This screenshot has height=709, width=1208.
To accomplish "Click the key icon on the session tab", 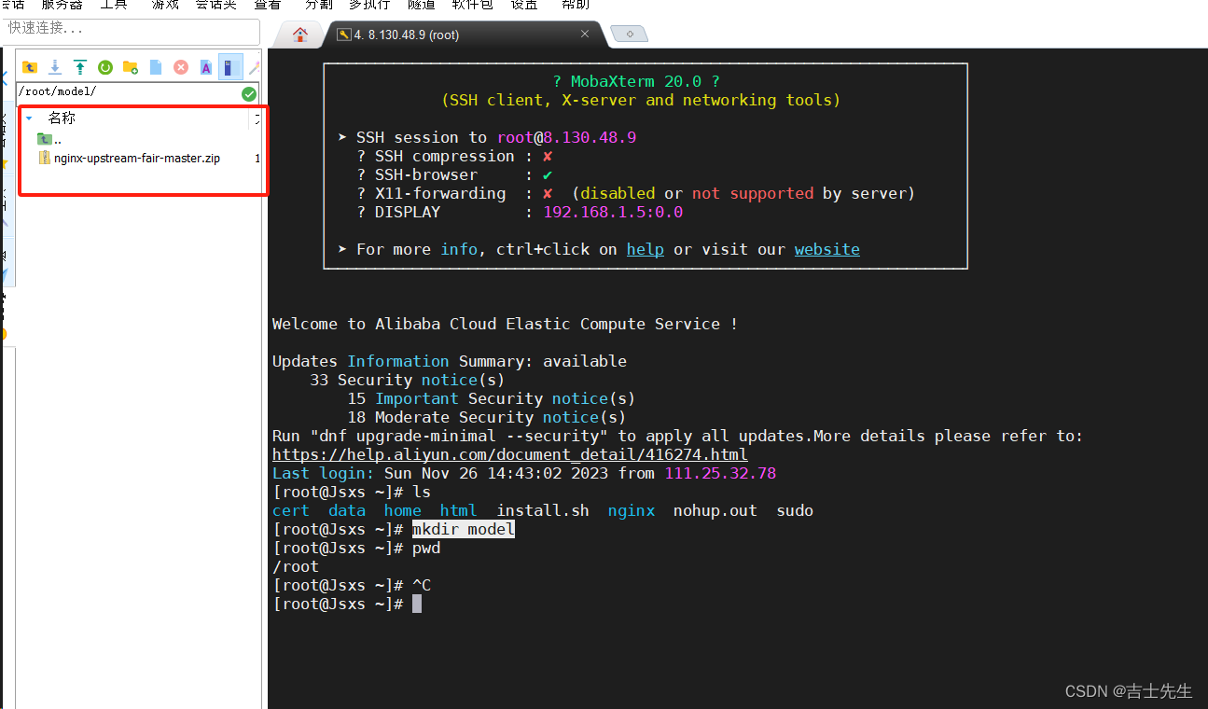I will point(343,35).
